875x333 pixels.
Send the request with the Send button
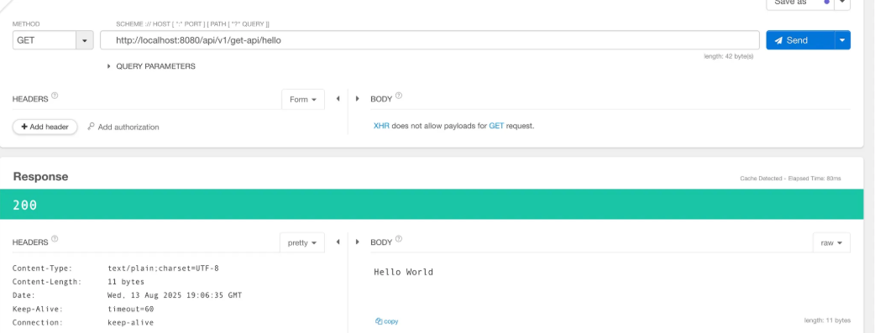800,40
